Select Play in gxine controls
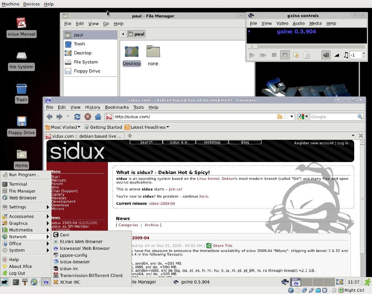 (x=252, y=55)
